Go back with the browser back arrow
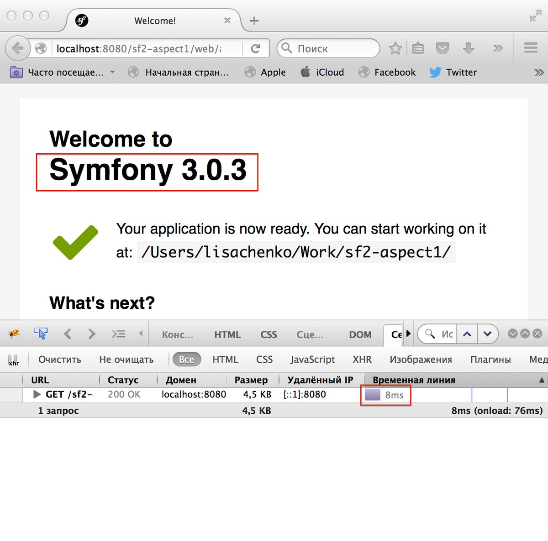Screen dimensions: 548x541 pos(17,48)
